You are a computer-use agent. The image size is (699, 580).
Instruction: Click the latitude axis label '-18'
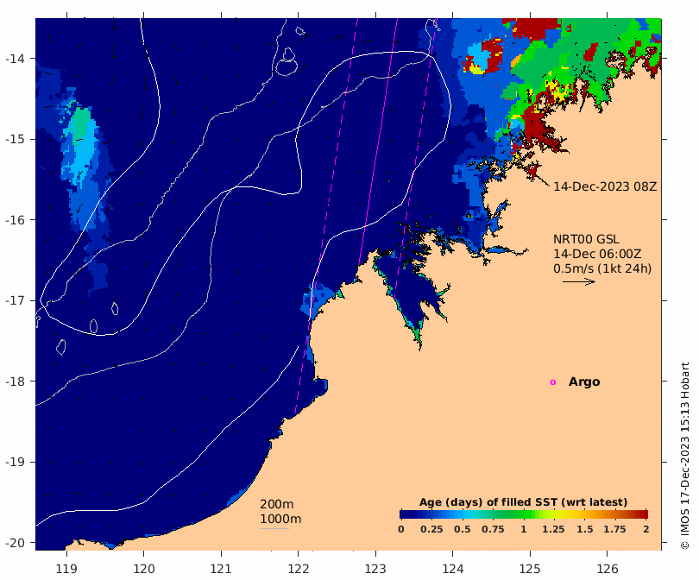click(x=15, y=381)
